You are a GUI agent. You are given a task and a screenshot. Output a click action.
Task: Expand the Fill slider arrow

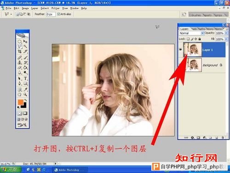pyautogui.click(x=226, y=39)
